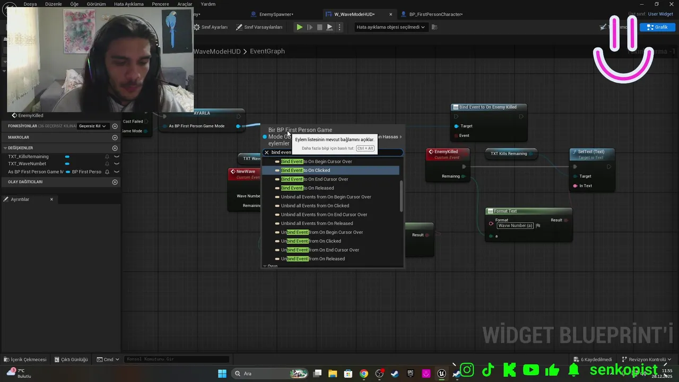This screenshot has height=382, width=679.
Task: Open the Windows Start menu
Action: tap(222, 374)
